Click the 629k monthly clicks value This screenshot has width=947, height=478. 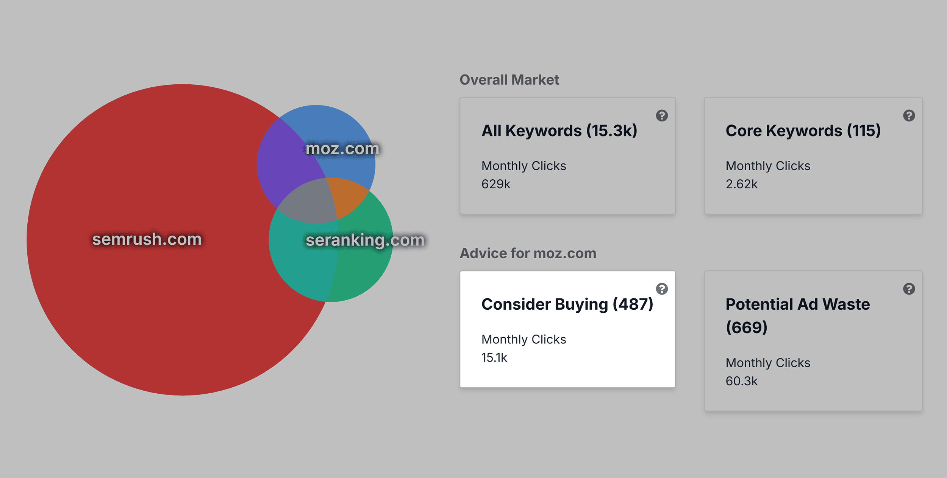[x=496, y=184]
